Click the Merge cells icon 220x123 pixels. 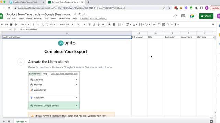tap(119, 24)
